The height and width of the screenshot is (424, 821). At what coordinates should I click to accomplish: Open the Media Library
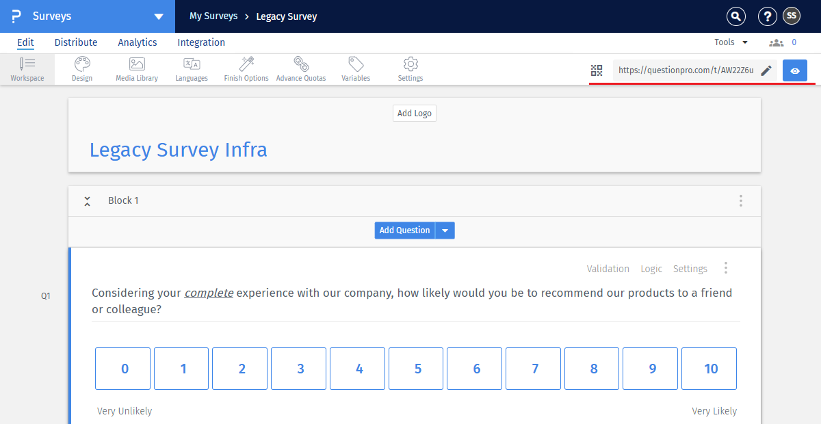coord(136,68)
